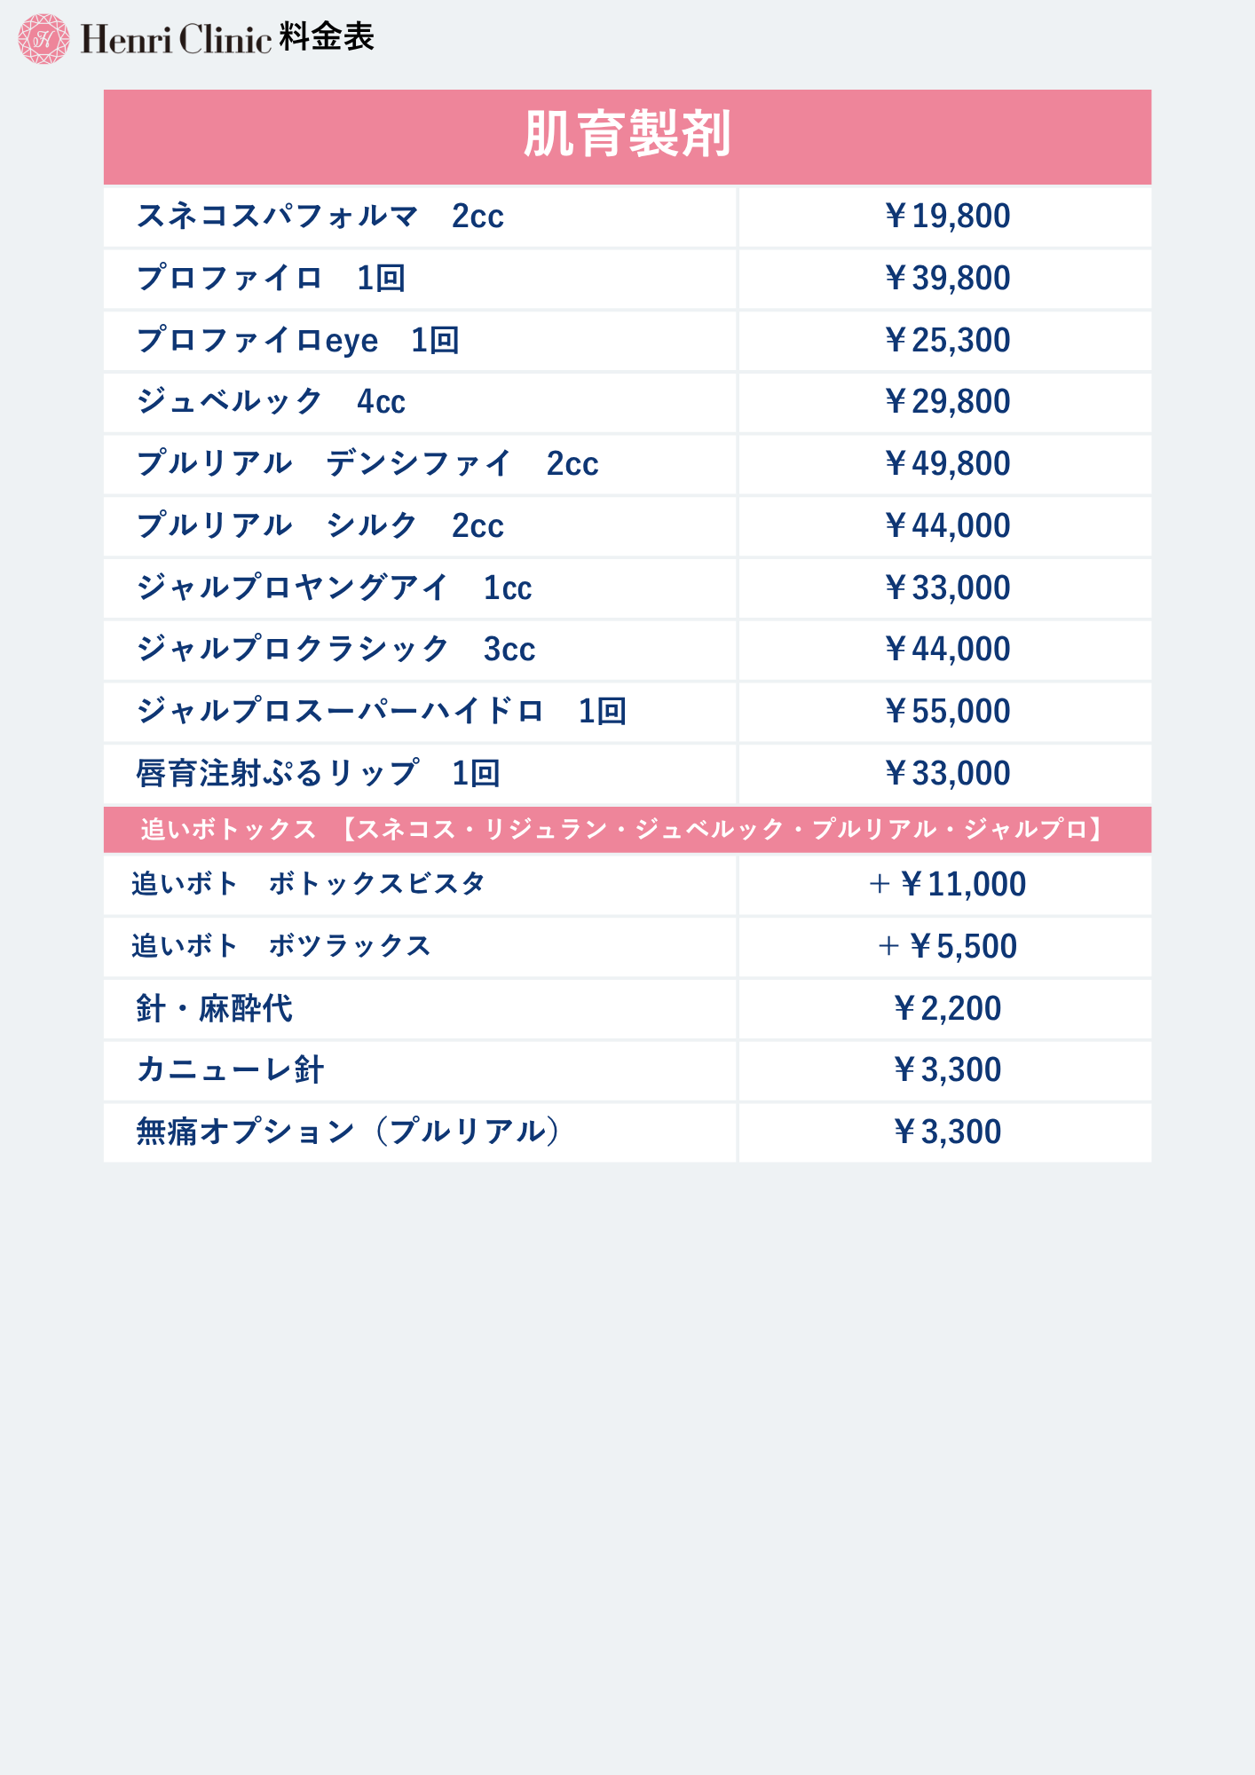Select ジャルプロスーパーハイドロ 1回 row
The width and height of the screenshot is (1255, 1775).
click(420, 712)
